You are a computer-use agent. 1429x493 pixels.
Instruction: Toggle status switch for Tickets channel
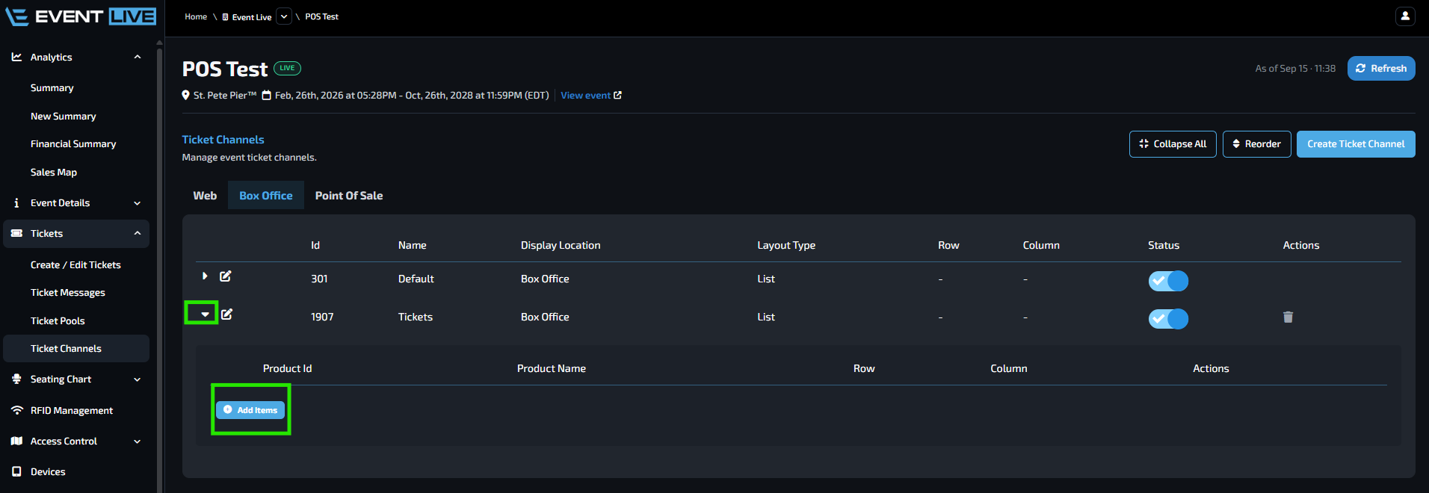click(x=1168, y=319)
